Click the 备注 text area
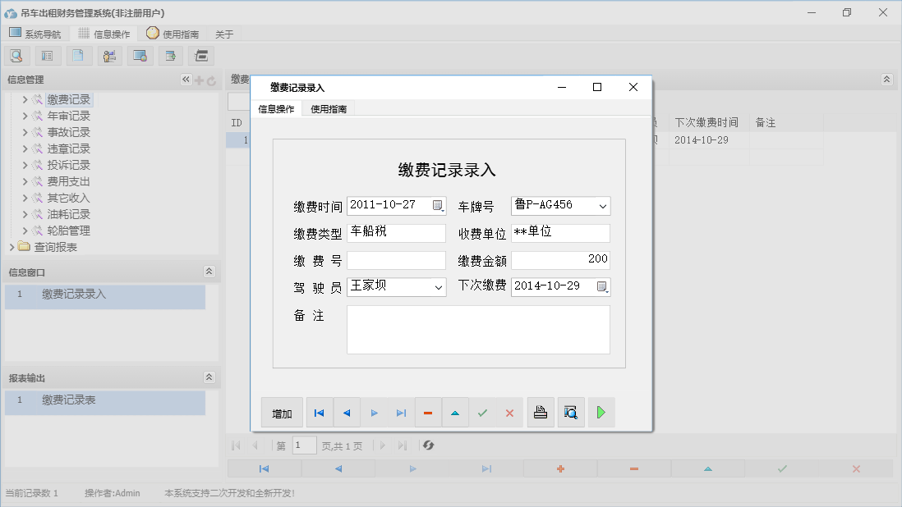 click(x=478, y=330)
